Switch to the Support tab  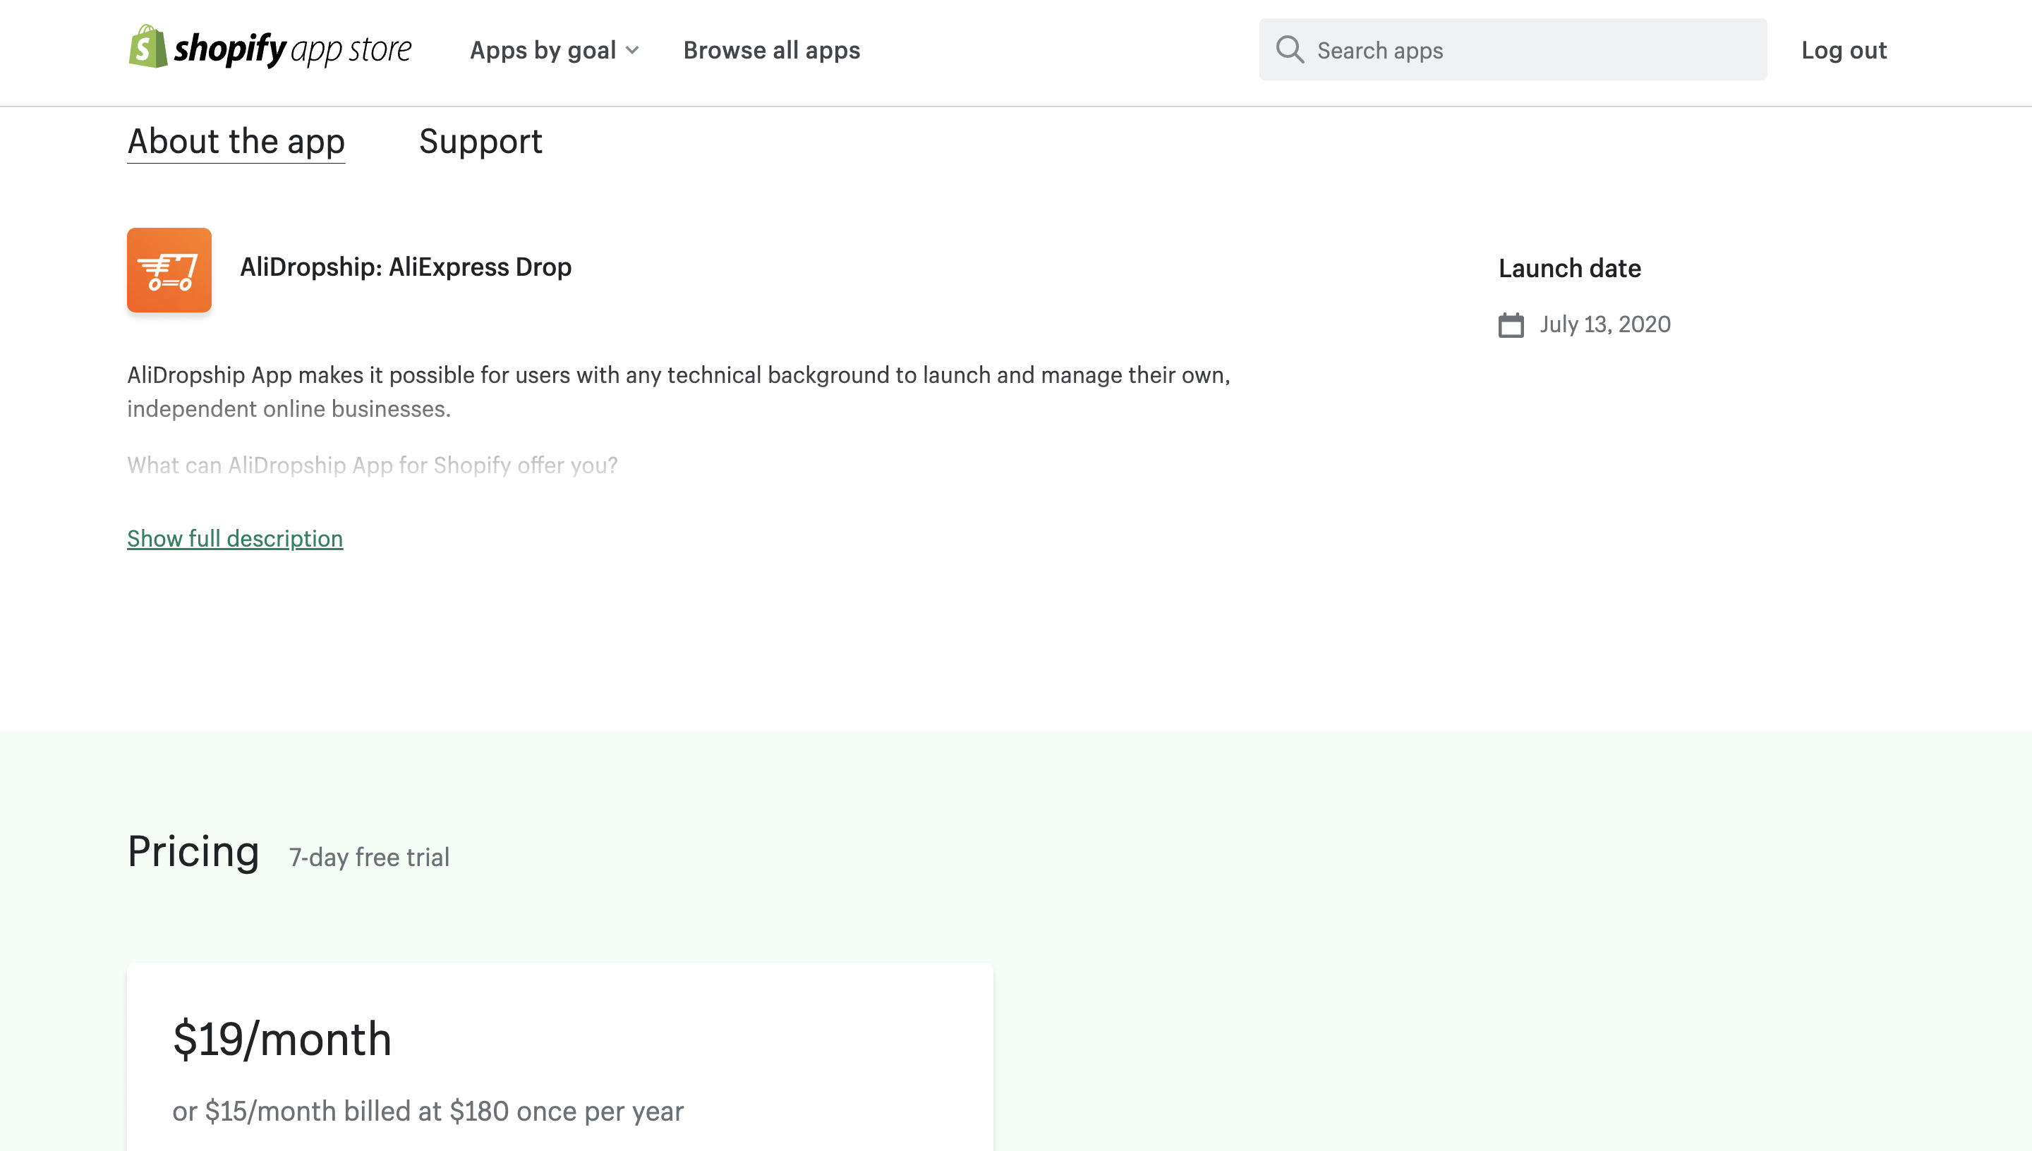tap(480, 142)
